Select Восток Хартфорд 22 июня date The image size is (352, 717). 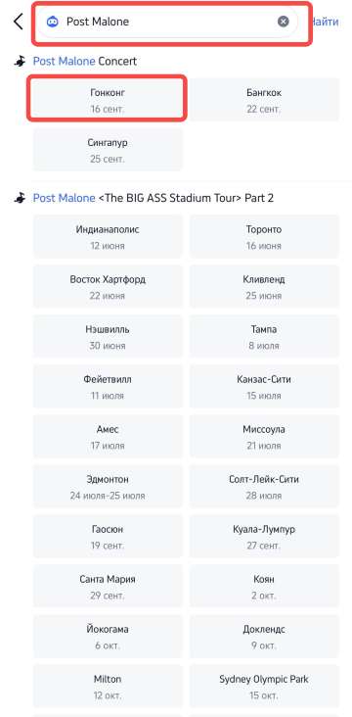[108, 287]
